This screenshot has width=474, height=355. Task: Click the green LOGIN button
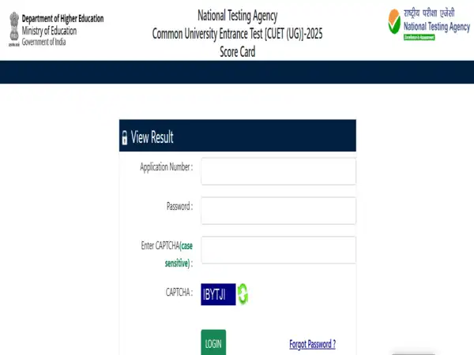point(213,342)
